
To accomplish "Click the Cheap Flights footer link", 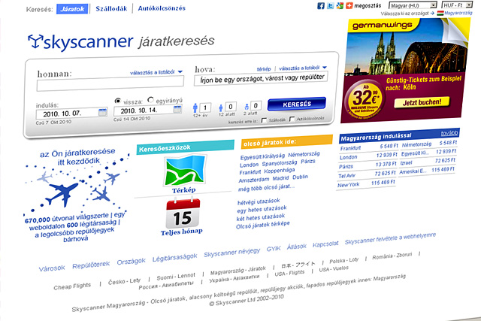I will [72, 286].
